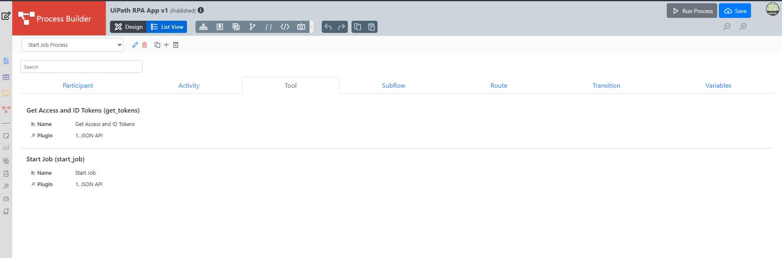
Task: Click the Name value 'Get Access and ID Tokens'
Action: pos(105,124)
